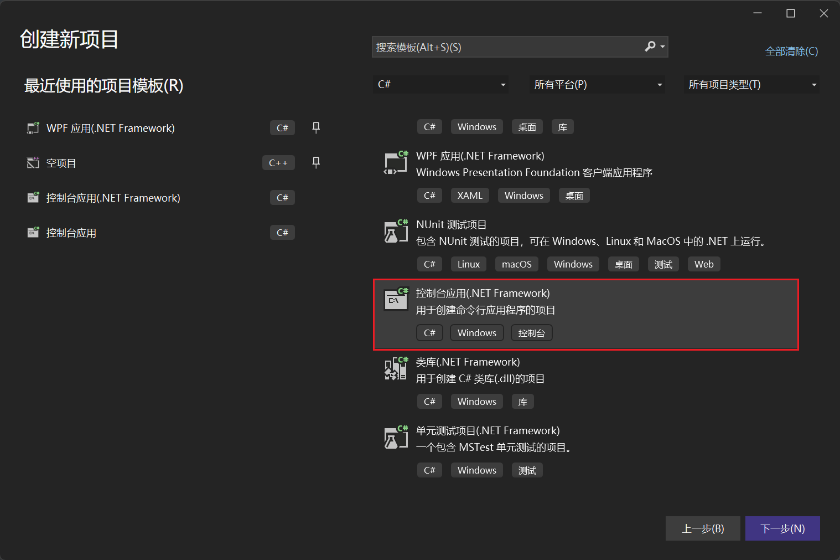Screen dimensions: 840x560
Task: Close the 创建新项目 dialog
Action: (824, 13)
